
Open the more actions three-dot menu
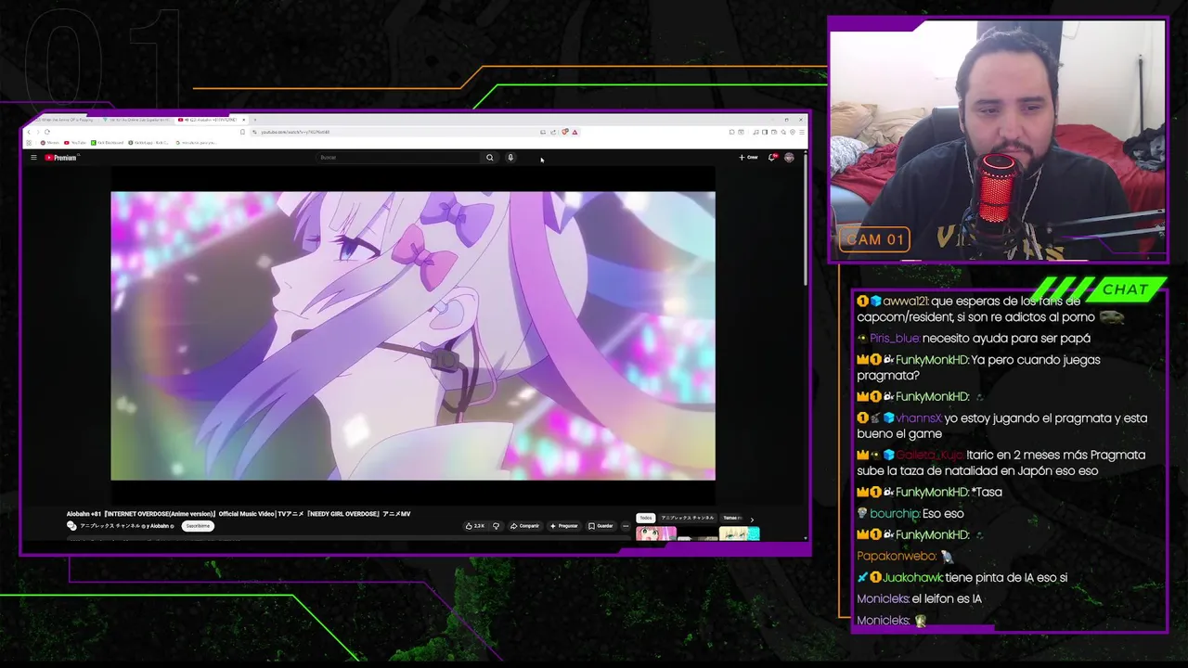pyautogui.click(x=626, y=526)
